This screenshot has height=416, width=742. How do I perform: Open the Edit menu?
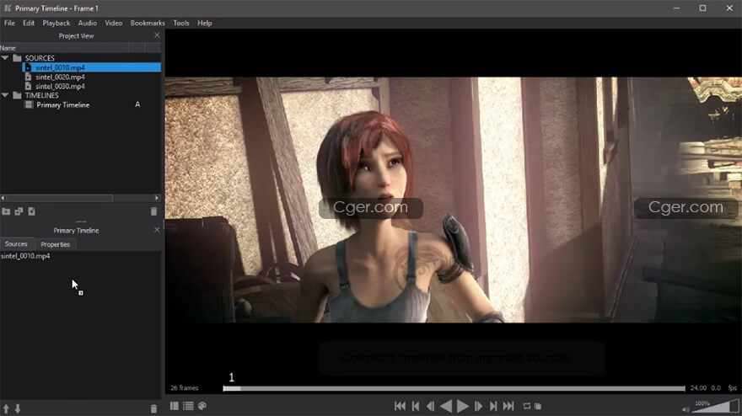[x=29, y=23]
